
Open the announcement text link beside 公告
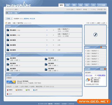pos(18,23)
